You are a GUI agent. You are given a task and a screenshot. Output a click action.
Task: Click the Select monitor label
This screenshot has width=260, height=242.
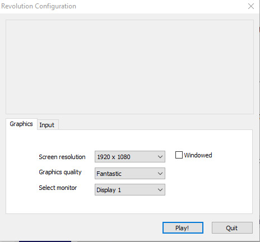coord(58,188)
